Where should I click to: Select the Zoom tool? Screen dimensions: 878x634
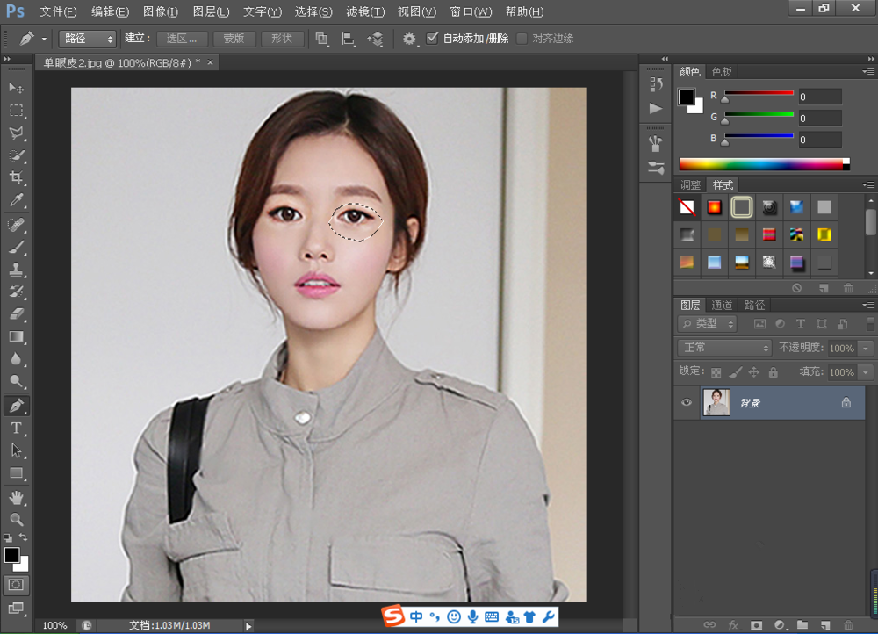click(16, 520)
